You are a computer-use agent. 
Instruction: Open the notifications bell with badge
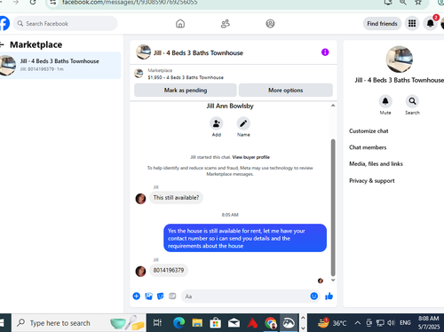tap(431, 23)
